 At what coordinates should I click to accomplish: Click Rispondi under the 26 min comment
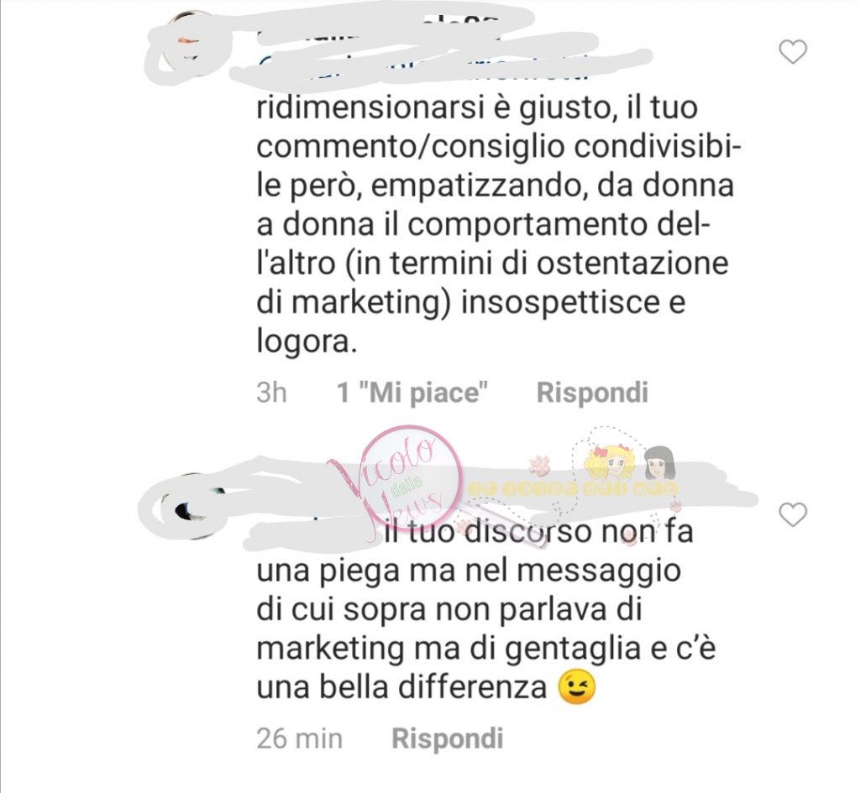pyautogui.click(x=448, y=738)
